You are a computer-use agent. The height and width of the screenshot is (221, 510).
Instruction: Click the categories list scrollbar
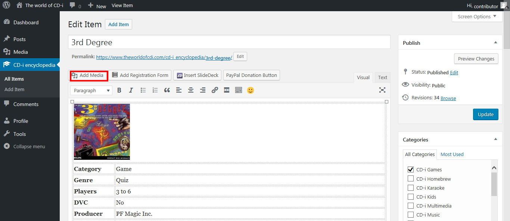tap(494, 184)
